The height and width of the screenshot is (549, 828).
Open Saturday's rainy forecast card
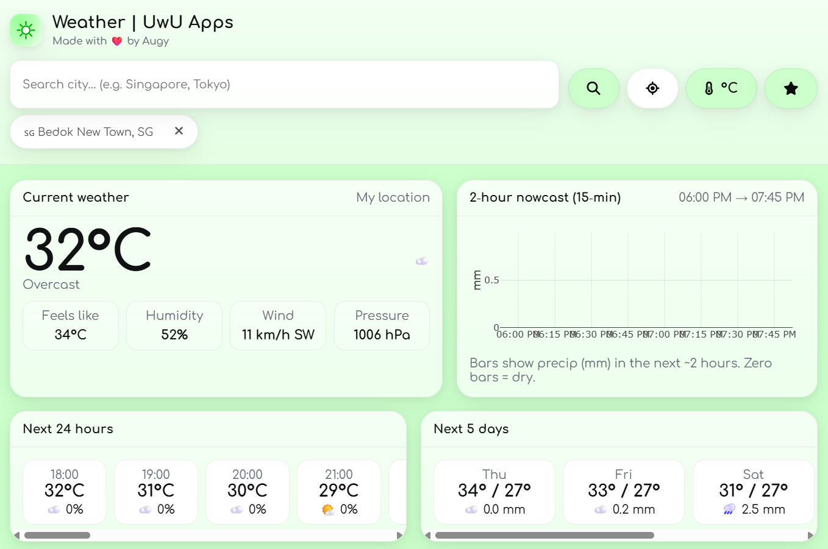pos(753,492)
